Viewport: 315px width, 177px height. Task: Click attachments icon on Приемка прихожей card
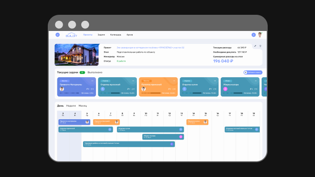click(169, 89)
